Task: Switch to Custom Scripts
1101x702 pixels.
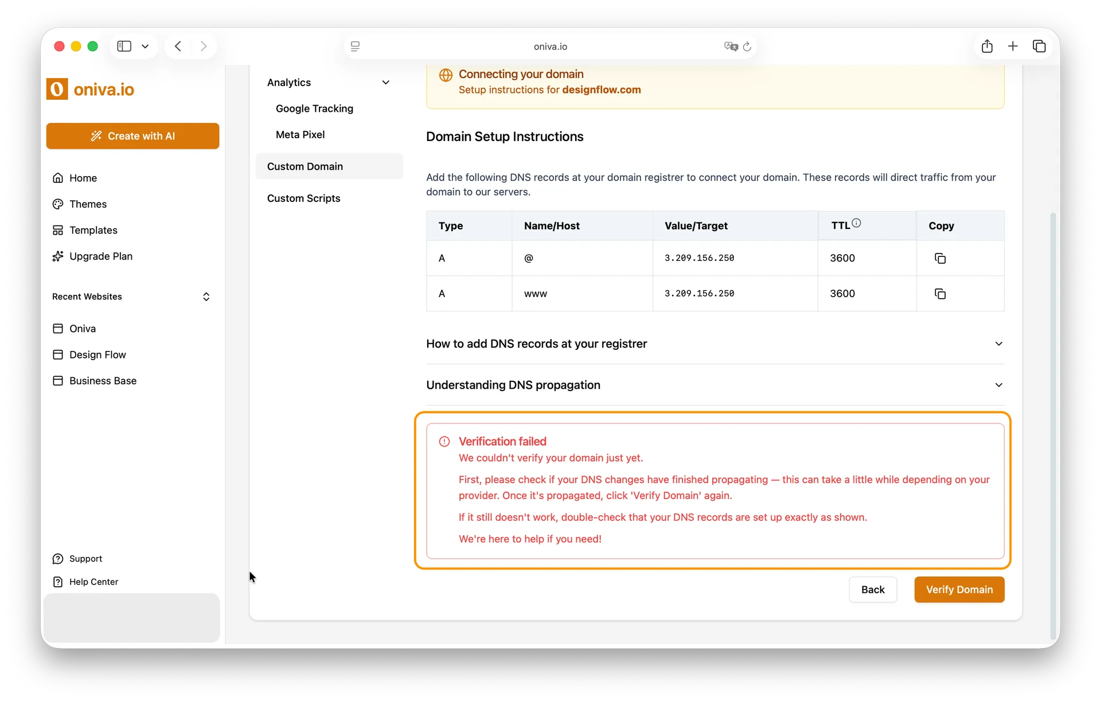Action: (x=304, y=198)
